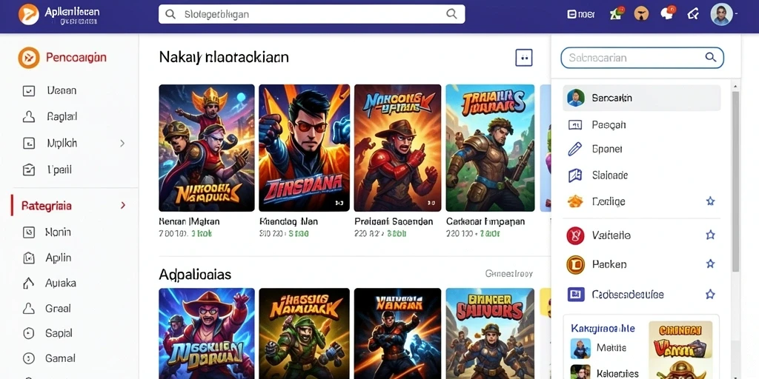Image resolution: width=759 pixels, height=379 pixels.
Task: Open the user profile avatar menu
Action: [721, 14]
